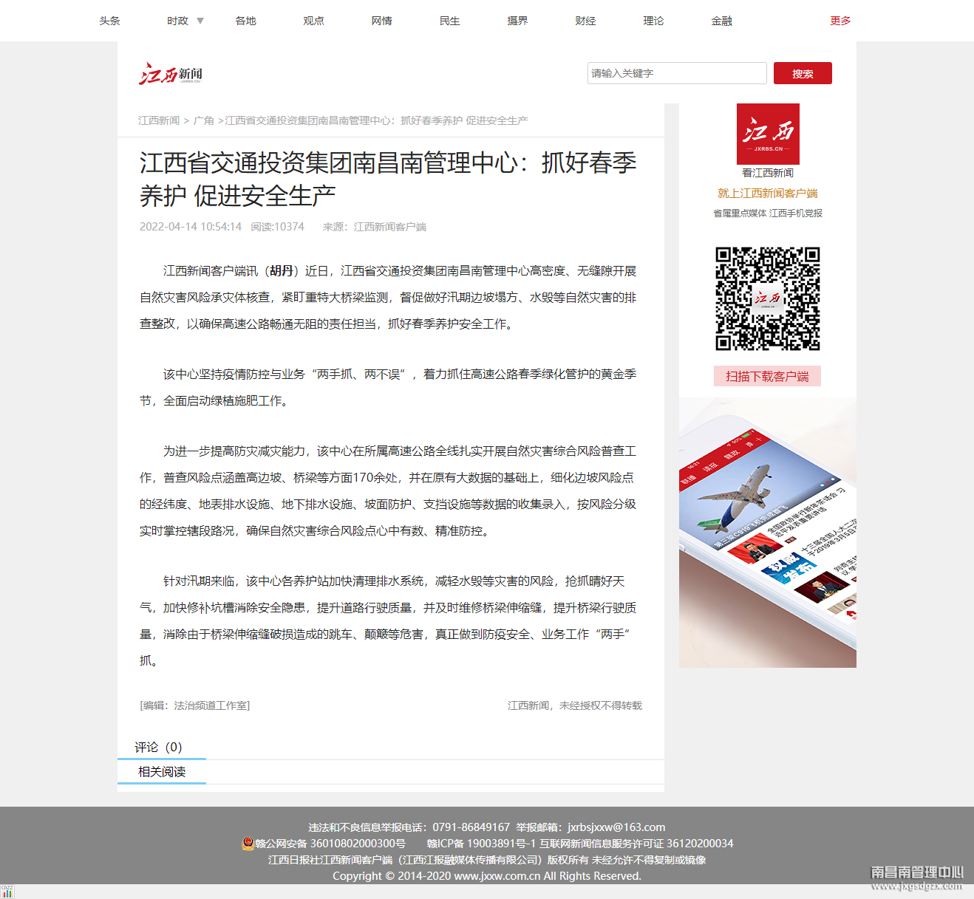Go to the 财经 section
Viewport: 974px width, 899px height.
click(585, 21)
